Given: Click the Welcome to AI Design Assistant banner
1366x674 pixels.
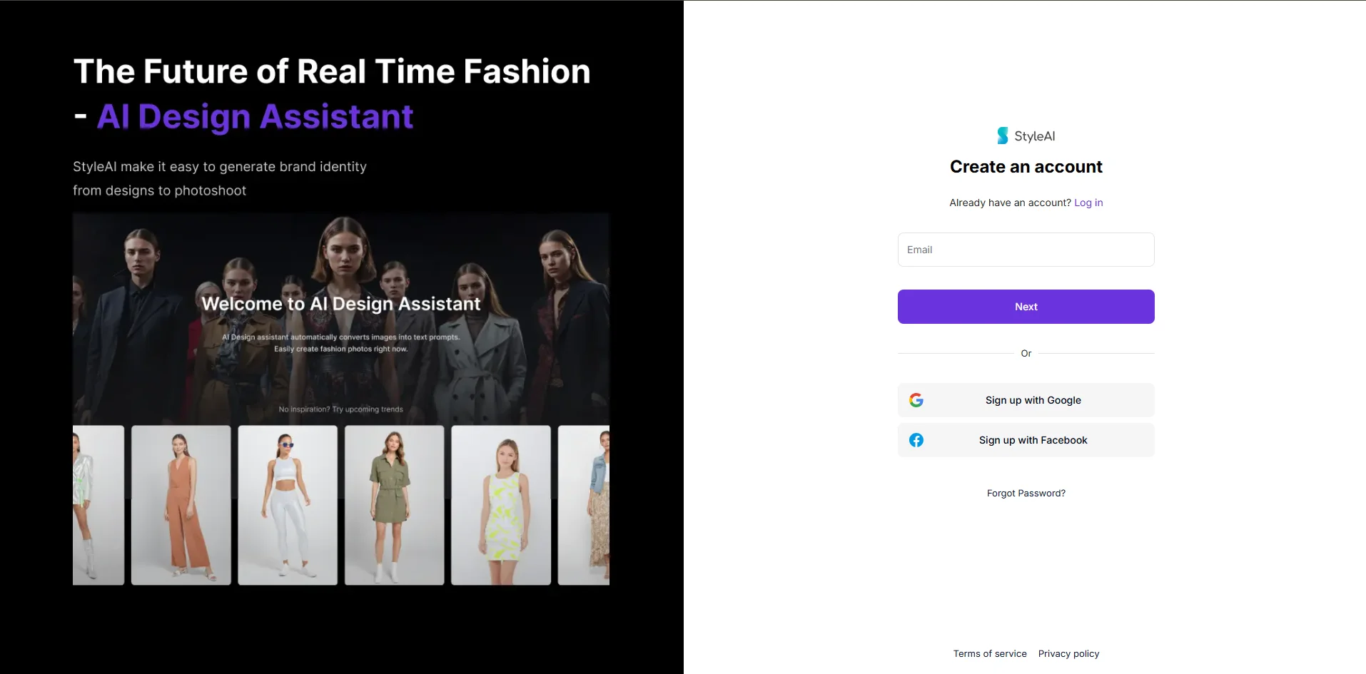Looking at the screenshot, I should (340, 303).
